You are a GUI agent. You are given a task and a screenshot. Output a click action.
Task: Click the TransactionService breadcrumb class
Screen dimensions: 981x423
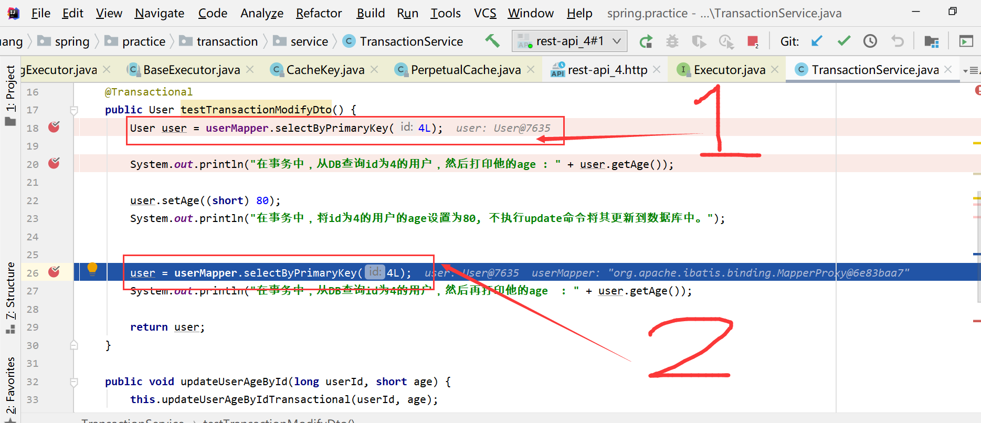(403, 41)
